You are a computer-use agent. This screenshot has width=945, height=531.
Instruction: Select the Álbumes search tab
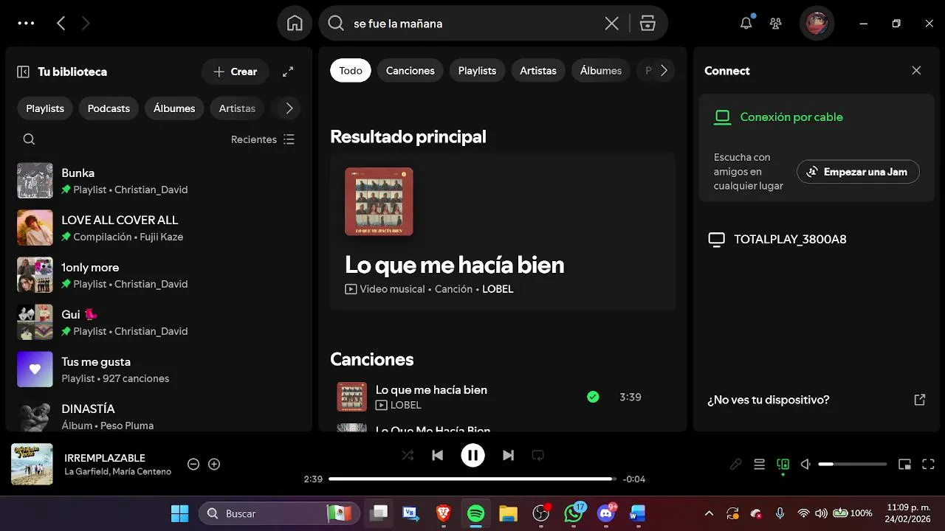click(601, 71)
